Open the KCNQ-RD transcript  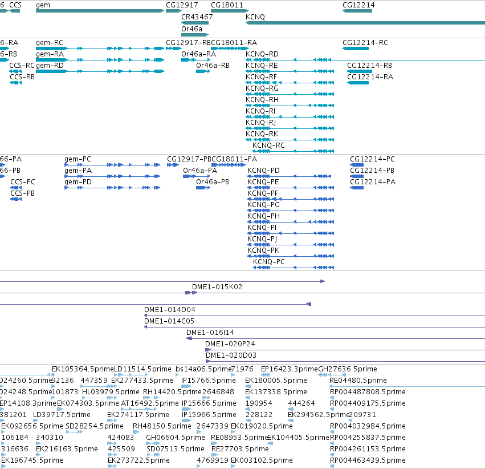262,54
